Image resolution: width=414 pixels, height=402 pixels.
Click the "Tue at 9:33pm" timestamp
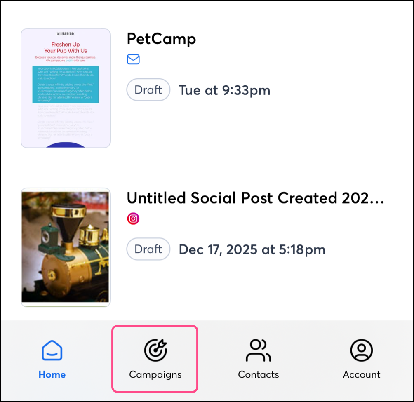click(x=224, y=90)
